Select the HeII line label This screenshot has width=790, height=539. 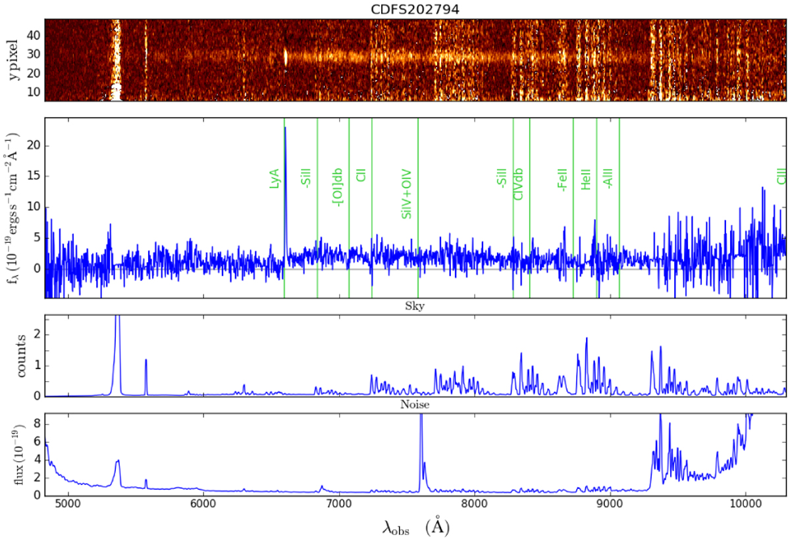tap(586, 178)
